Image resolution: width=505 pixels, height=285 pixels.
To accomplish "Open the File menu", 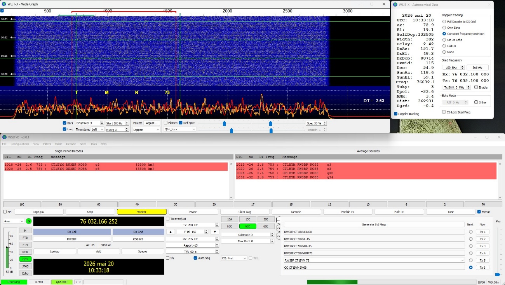I will pos(4,144).
